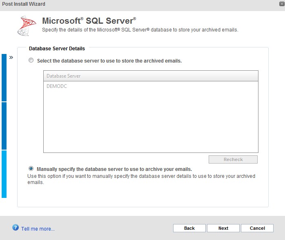Click the Microsoft SQL Server heading
The width and height of the screenshot is (285, 240).
[89, 21]
